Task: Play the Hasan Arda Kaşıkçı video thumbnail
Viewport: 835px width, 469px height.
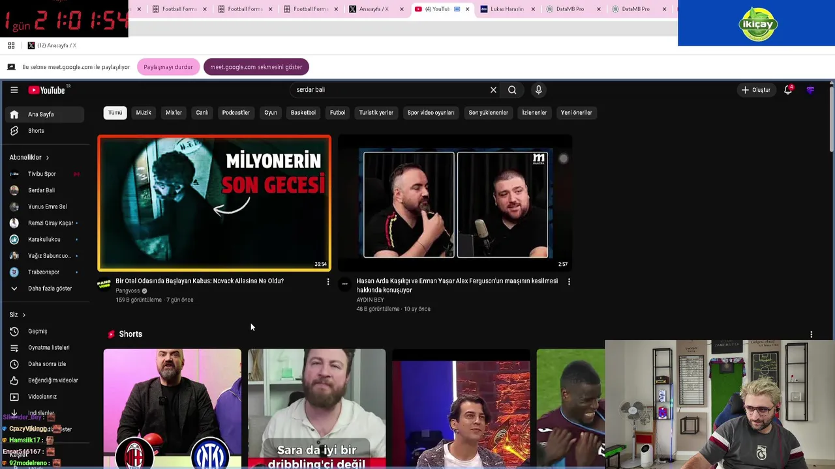Action: coord(455,203)
